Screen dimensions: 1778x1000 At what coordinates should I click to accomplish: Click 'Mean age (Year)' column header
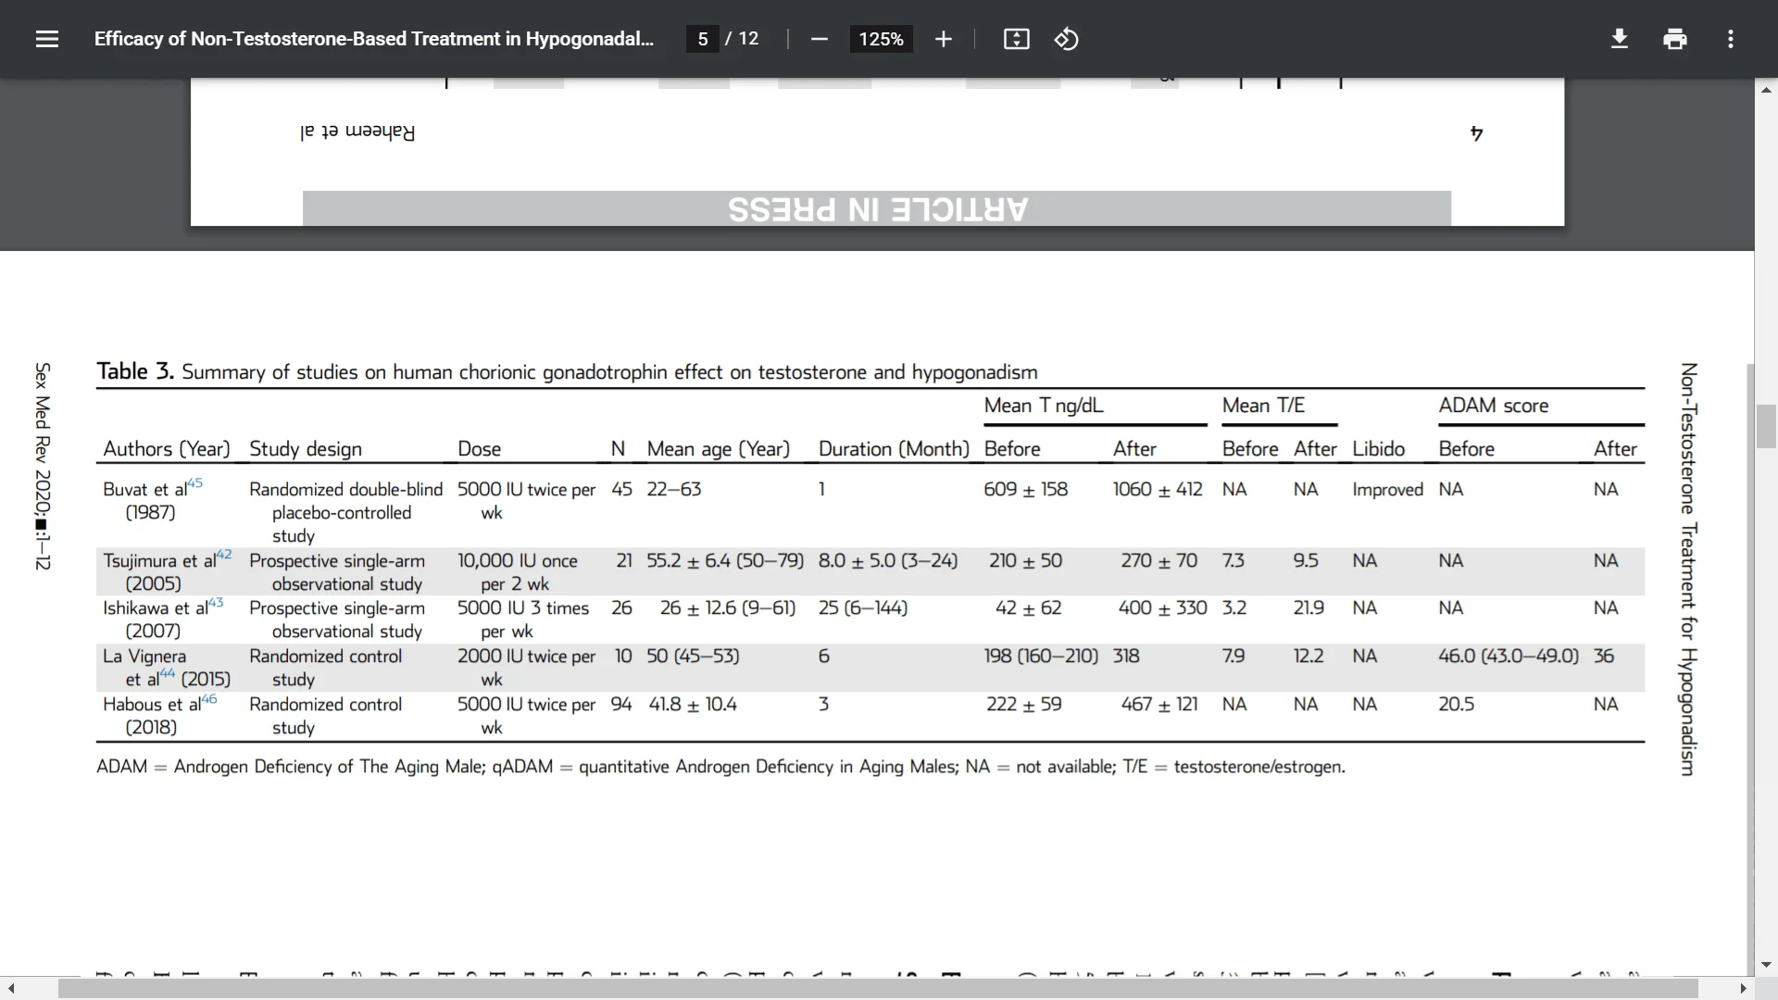click(x=719, y=449)
